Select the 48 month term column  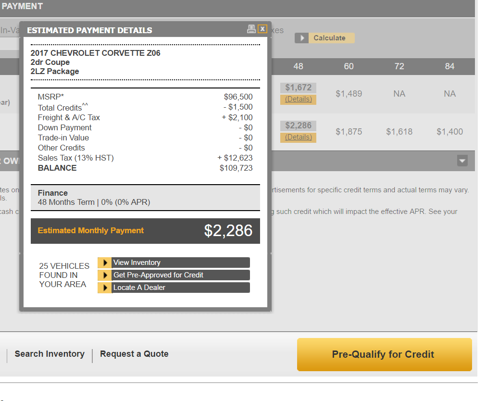pyautogui.click(x=298, y=66)
